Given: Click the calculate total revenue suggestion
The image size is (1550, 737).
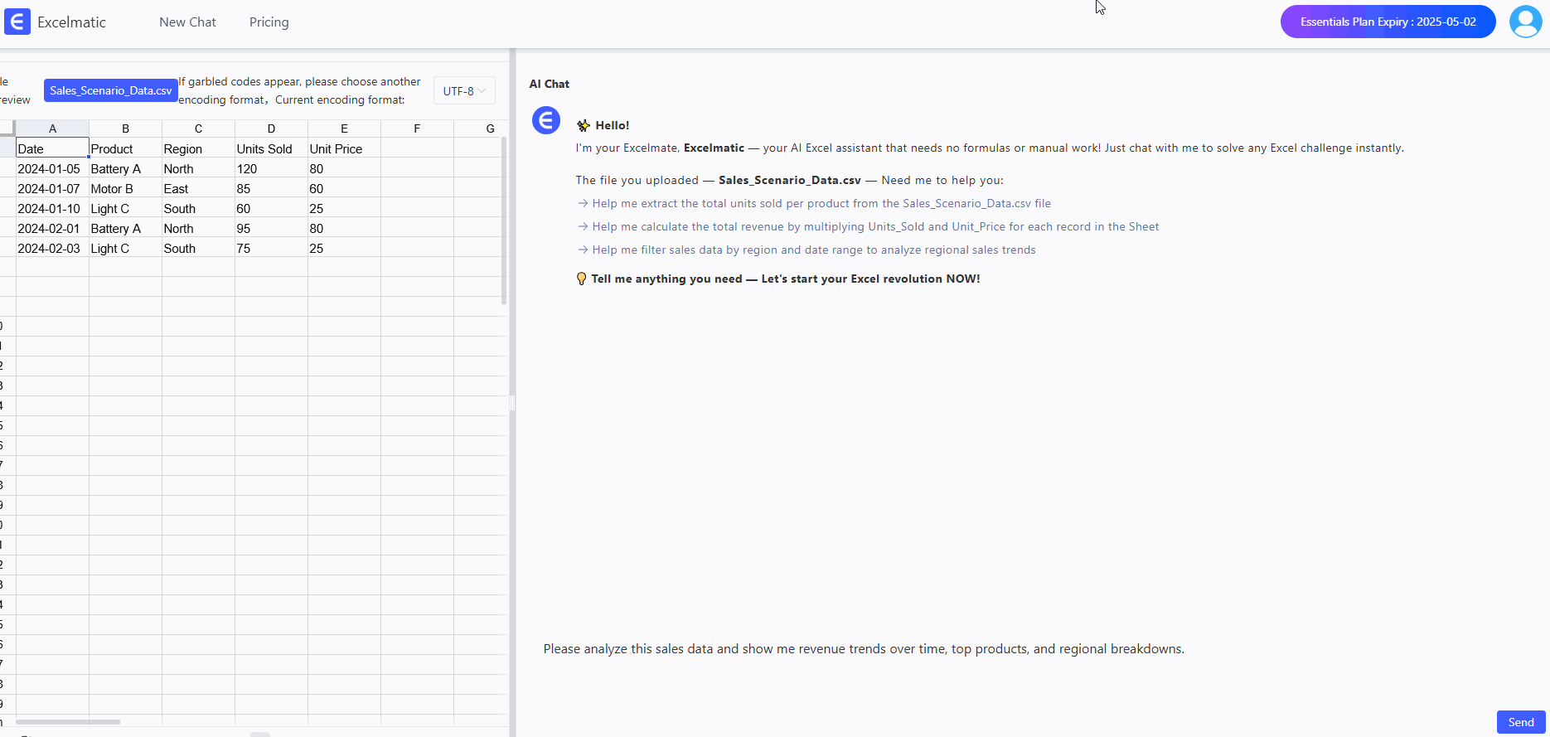Looking at the screenshot, I should click(874, 226).
